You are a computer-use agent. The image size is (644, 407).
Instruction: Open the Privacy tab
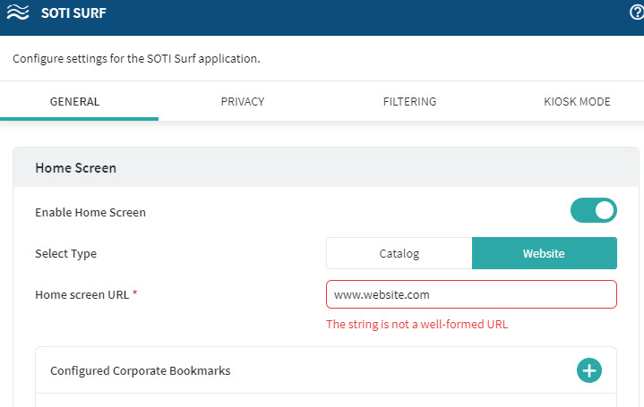pos(243,102)
